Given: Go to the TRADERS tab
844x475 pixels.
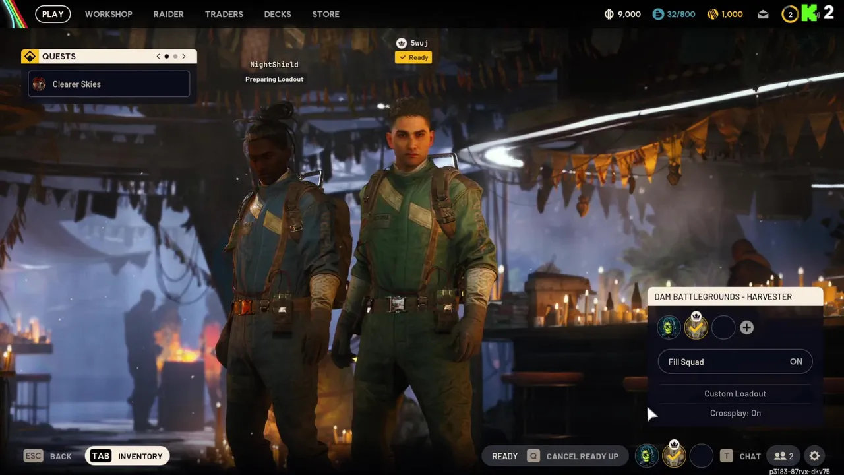Looking at the screenshot, I should click(224, 14).
